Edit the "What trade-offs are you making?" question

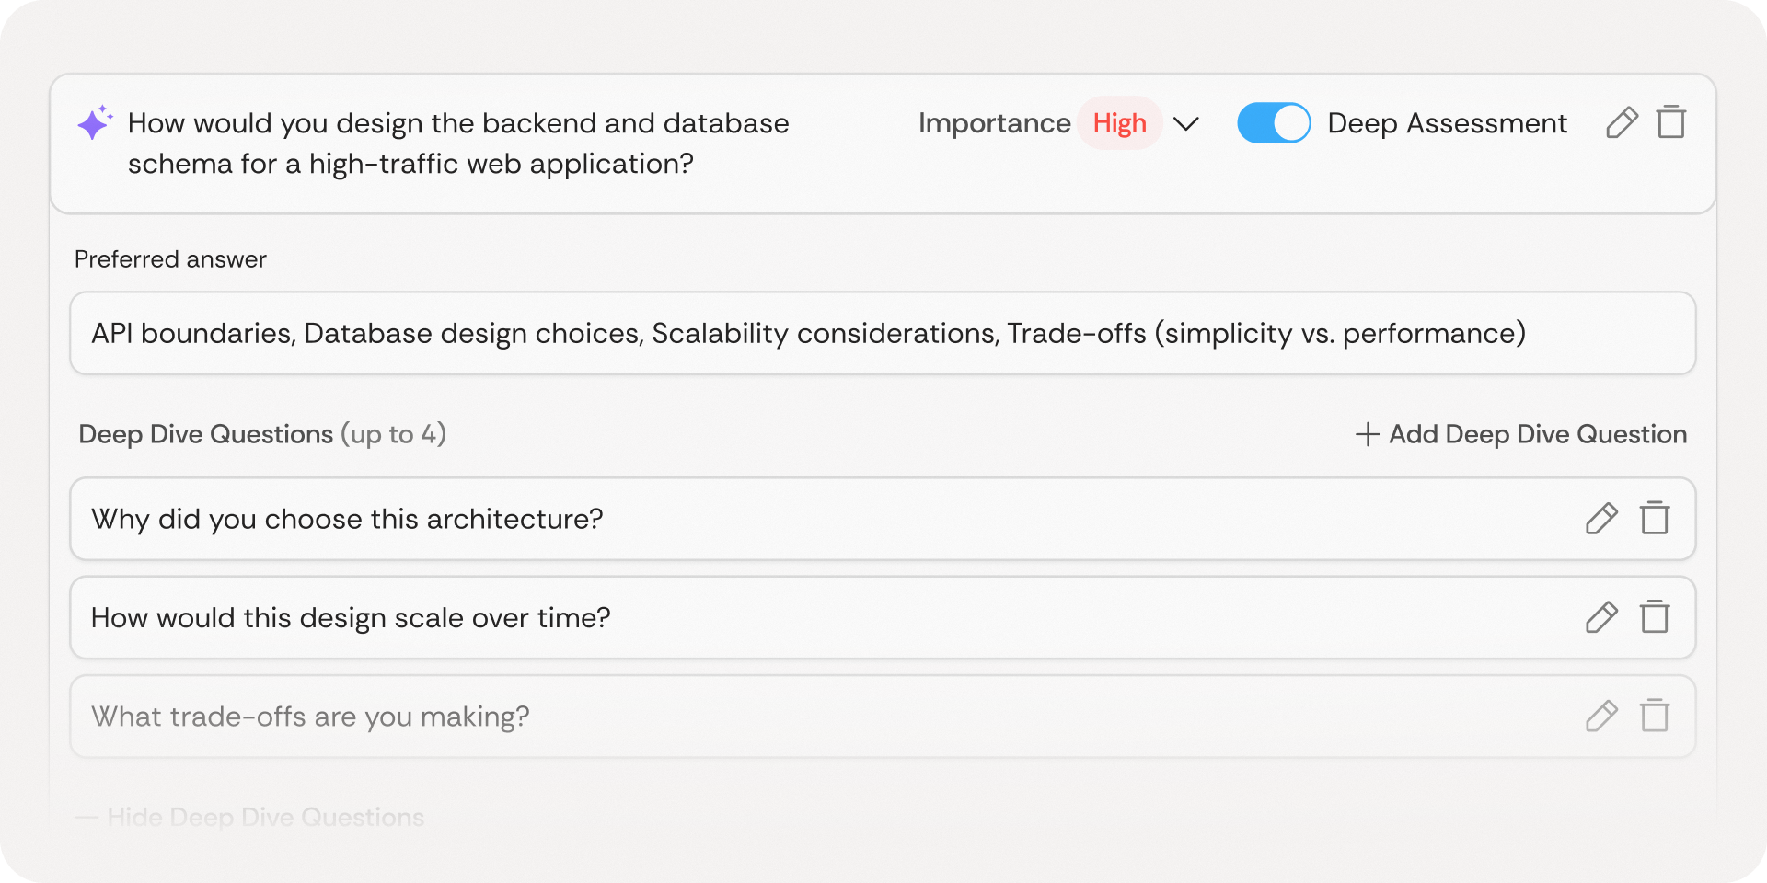pos(1601,716)
